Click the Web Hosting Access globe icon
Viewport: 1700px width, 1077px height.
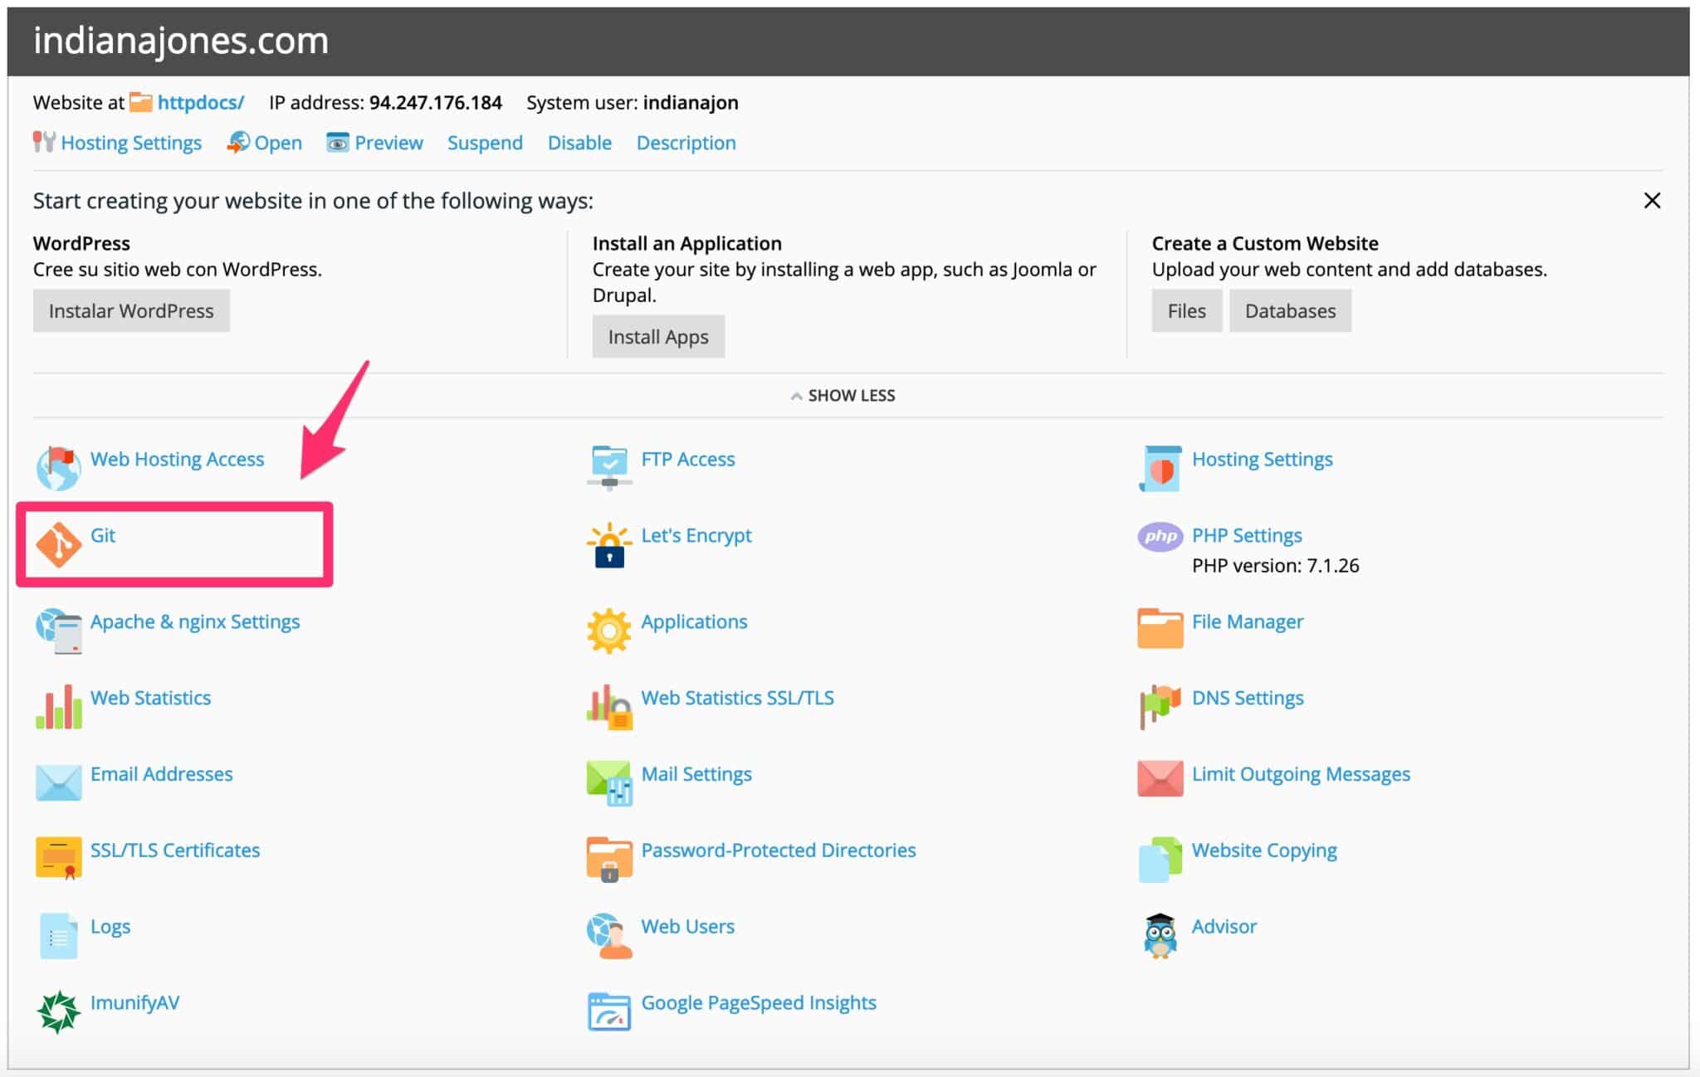click(58, 468)
